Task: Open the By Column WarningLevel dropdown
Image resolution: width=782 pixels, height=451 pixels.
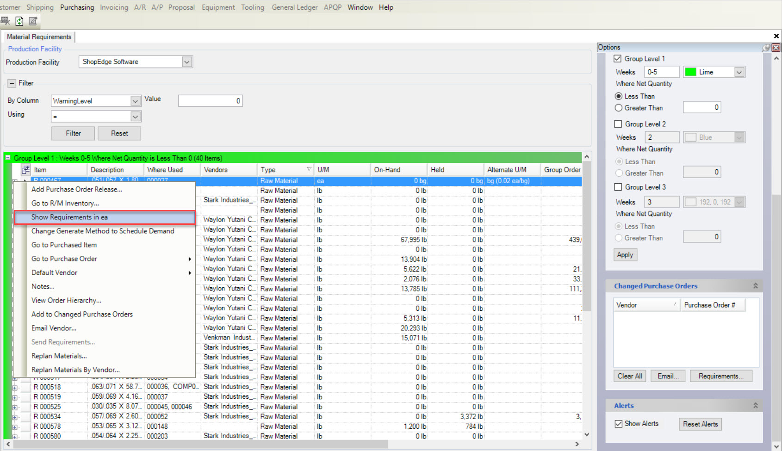Action: pos(135,101)
